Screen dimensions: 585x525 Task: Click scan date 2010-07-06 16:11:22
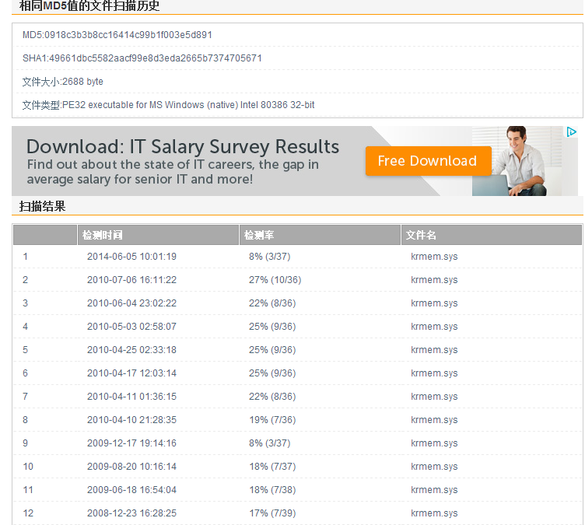(x=131, y=280)
